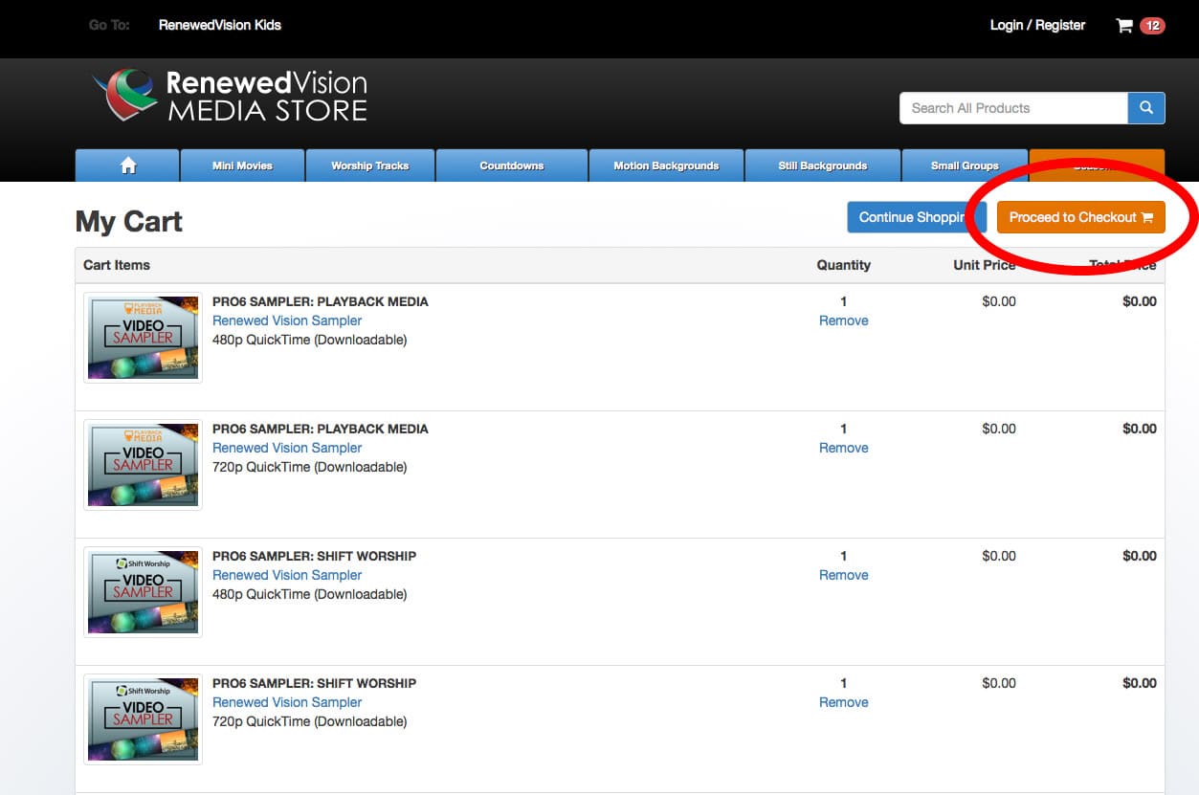Open the shopping cart icon with 12 badge
Screen dimensions: 1199x795
pyautogui.click(x=1140, y=26)
